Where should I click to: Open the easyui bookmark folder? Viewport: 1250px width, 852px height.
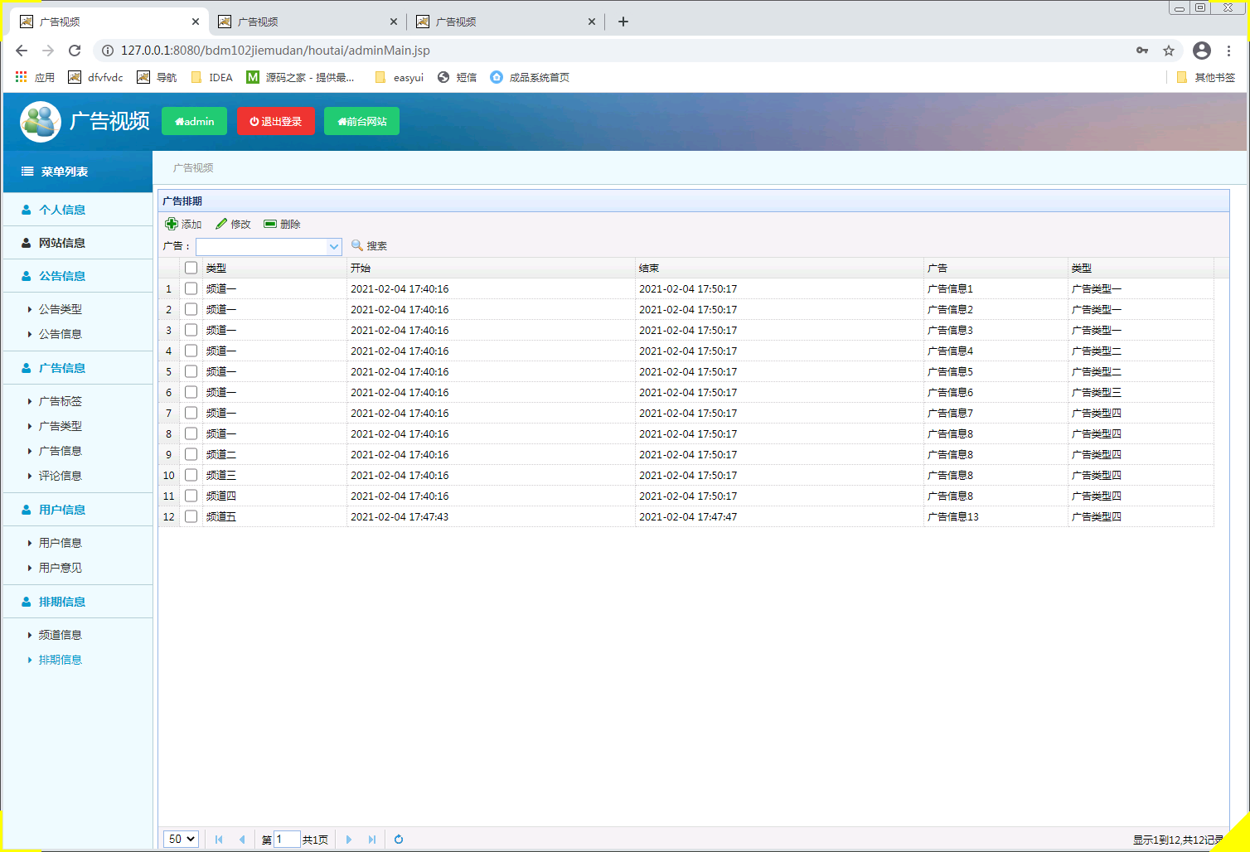[399, 77]
